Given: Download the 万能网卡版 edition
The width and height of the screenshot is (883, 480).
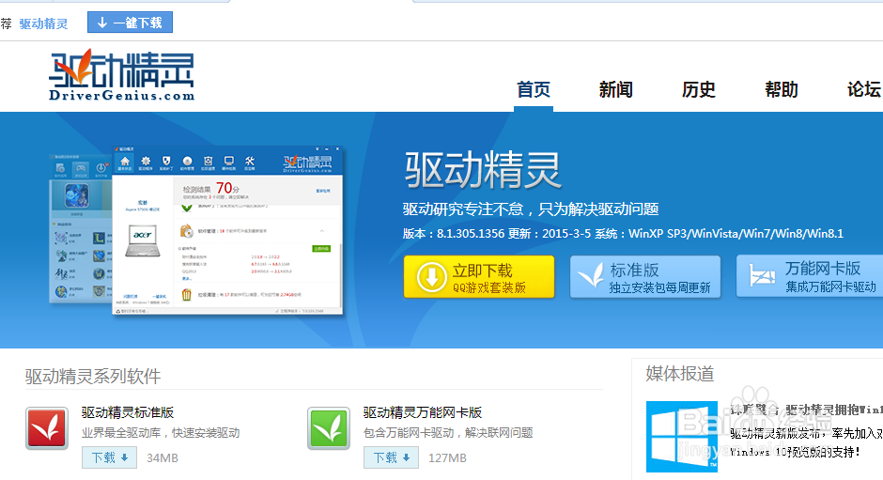Looking at the screenshot, I should tap(810, 276).
